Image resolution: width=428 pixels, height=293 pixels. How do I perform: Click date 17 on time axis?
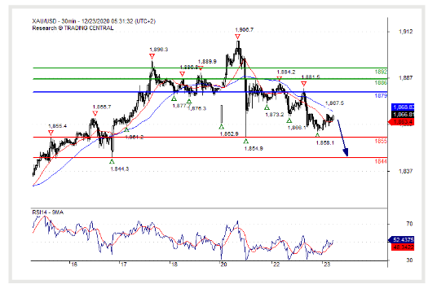[x=124, y=265]
